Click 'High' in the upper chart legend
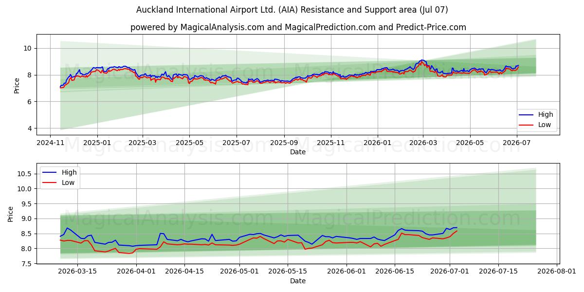The width and height of the screenshot is (584, 292). pos(546,114)
